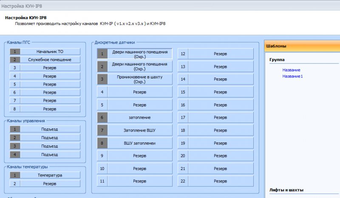Select the Служебное помещение ПГС channel
Screen dimensions: 340x198
[x=50, y=60]
